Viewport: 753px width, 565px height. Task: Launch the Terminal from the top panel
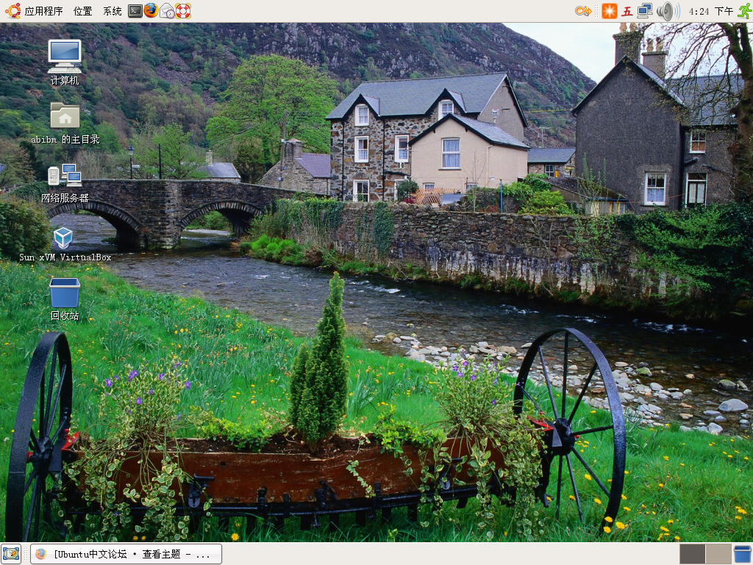coord(135,10)
